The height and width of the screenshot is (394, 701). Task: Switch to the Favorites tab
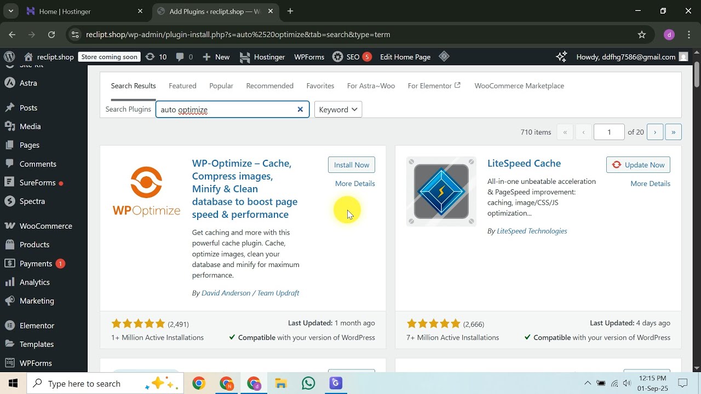(320, 86)
